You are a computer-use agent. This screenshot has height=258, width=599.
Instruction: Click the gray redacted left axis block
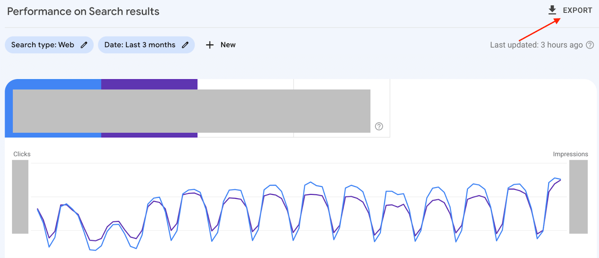pos(20,197)
